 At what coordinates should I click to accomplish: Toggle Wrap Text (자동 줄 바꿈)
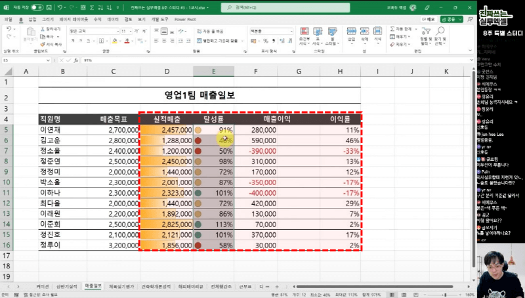tap(210, 31)
